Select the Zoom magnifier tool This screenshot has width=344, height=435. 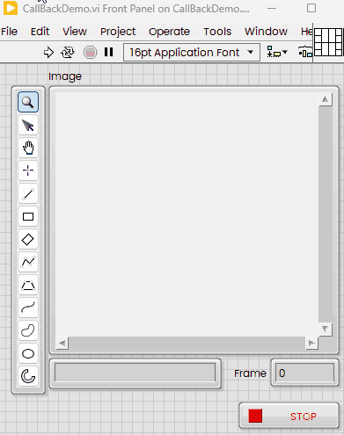point(28,102)
